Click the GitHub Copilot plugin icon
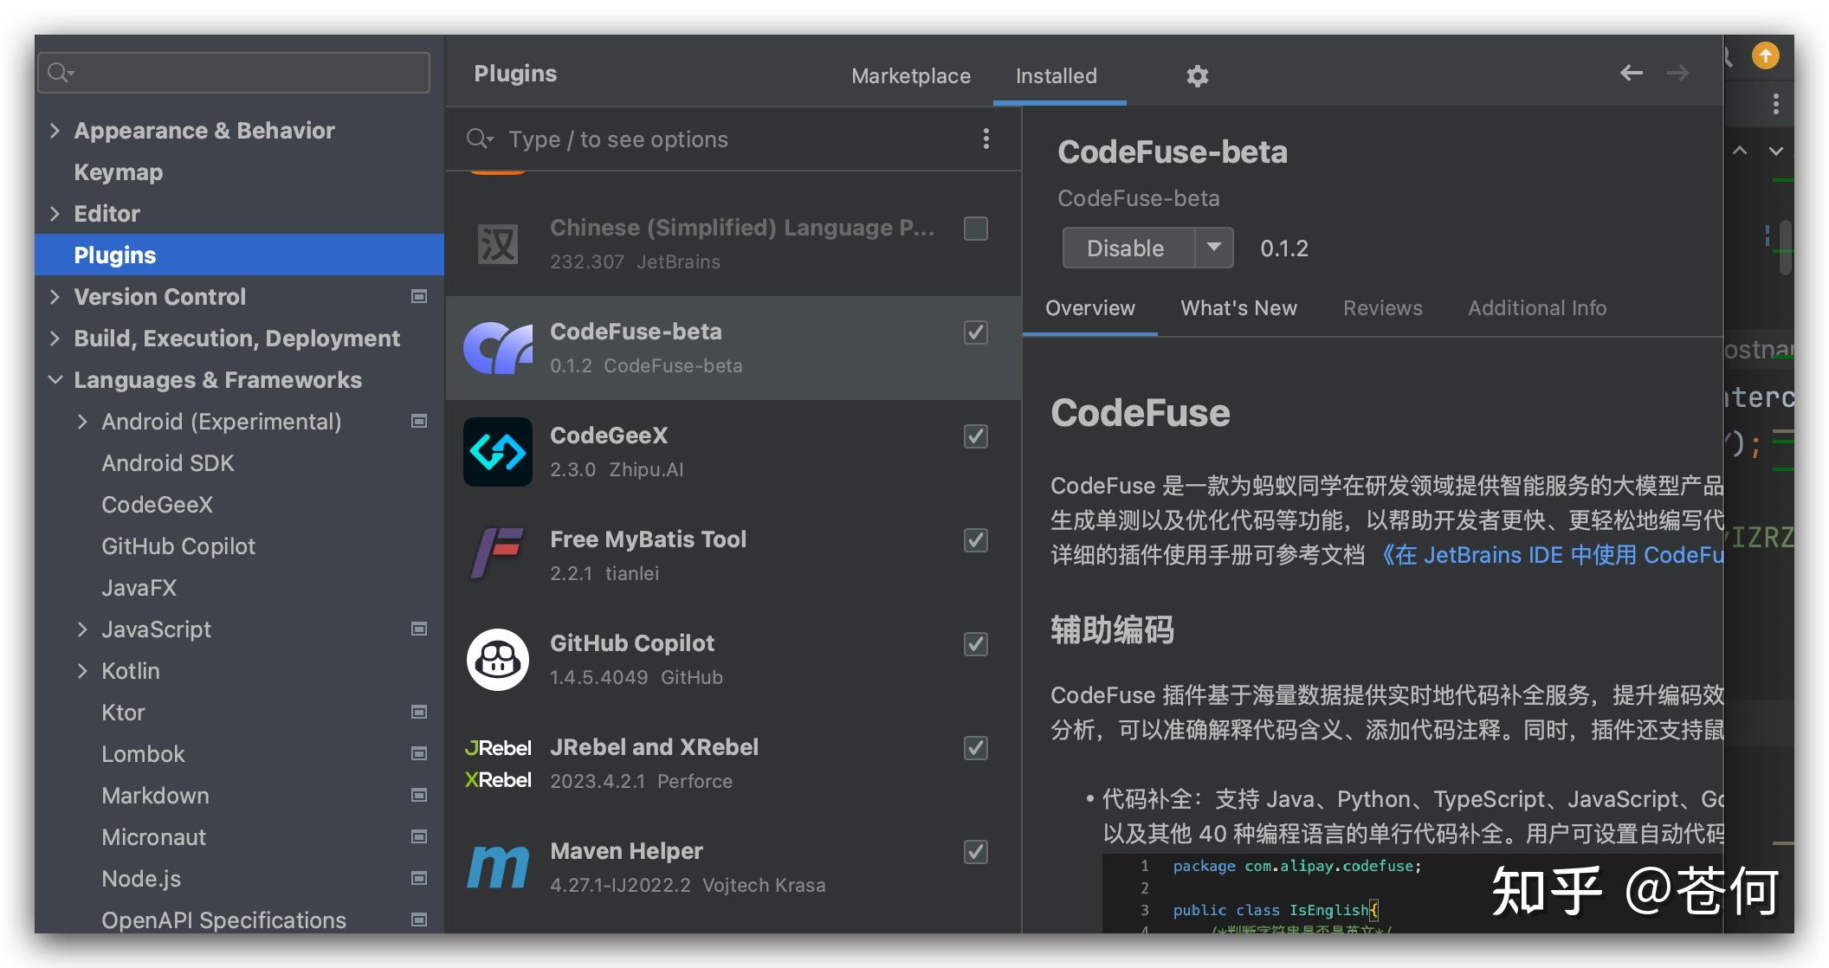 pyautogui.click(x=498, y=660)
